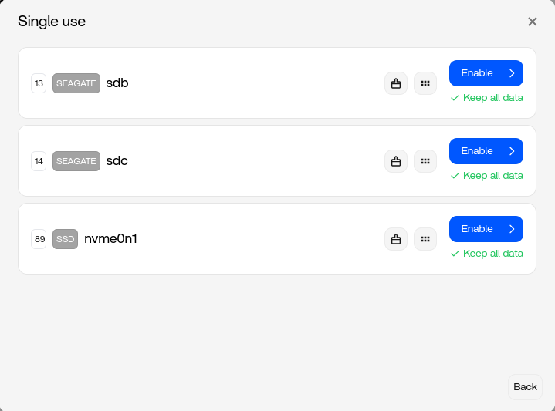Click Keep all data under nvme0n1
Viewport: 555px width, 411px height.
(x=487, y=254)
